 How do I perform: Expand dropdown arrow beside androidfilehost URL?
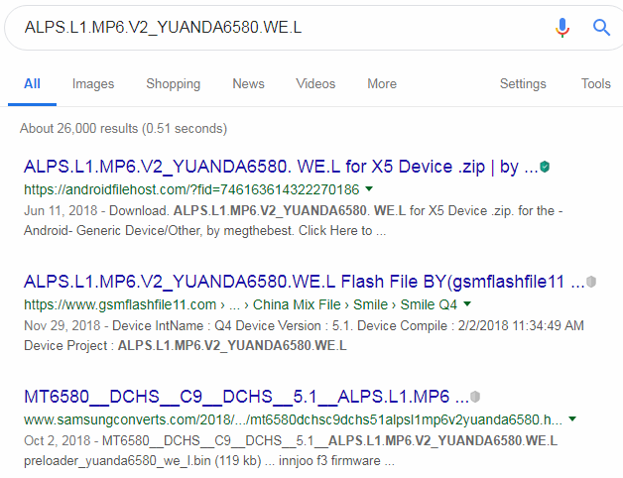pyautogui.click(x=369, y=188)
